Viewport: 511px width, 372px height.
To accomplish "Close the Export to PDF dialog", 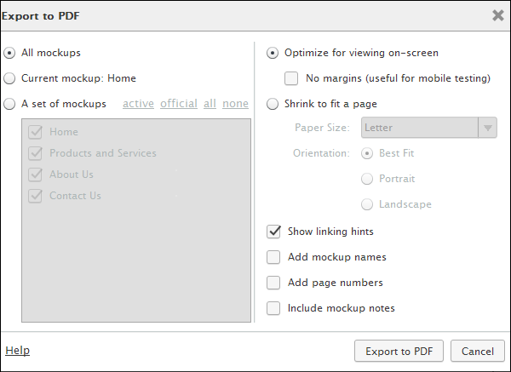I will click(x=498, y=14).
